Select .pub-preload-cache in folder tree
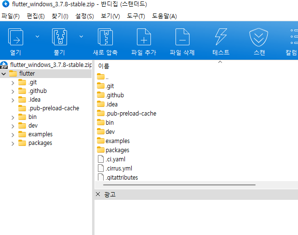This screenshot has height=235, width=298. [x=54, y=108]
